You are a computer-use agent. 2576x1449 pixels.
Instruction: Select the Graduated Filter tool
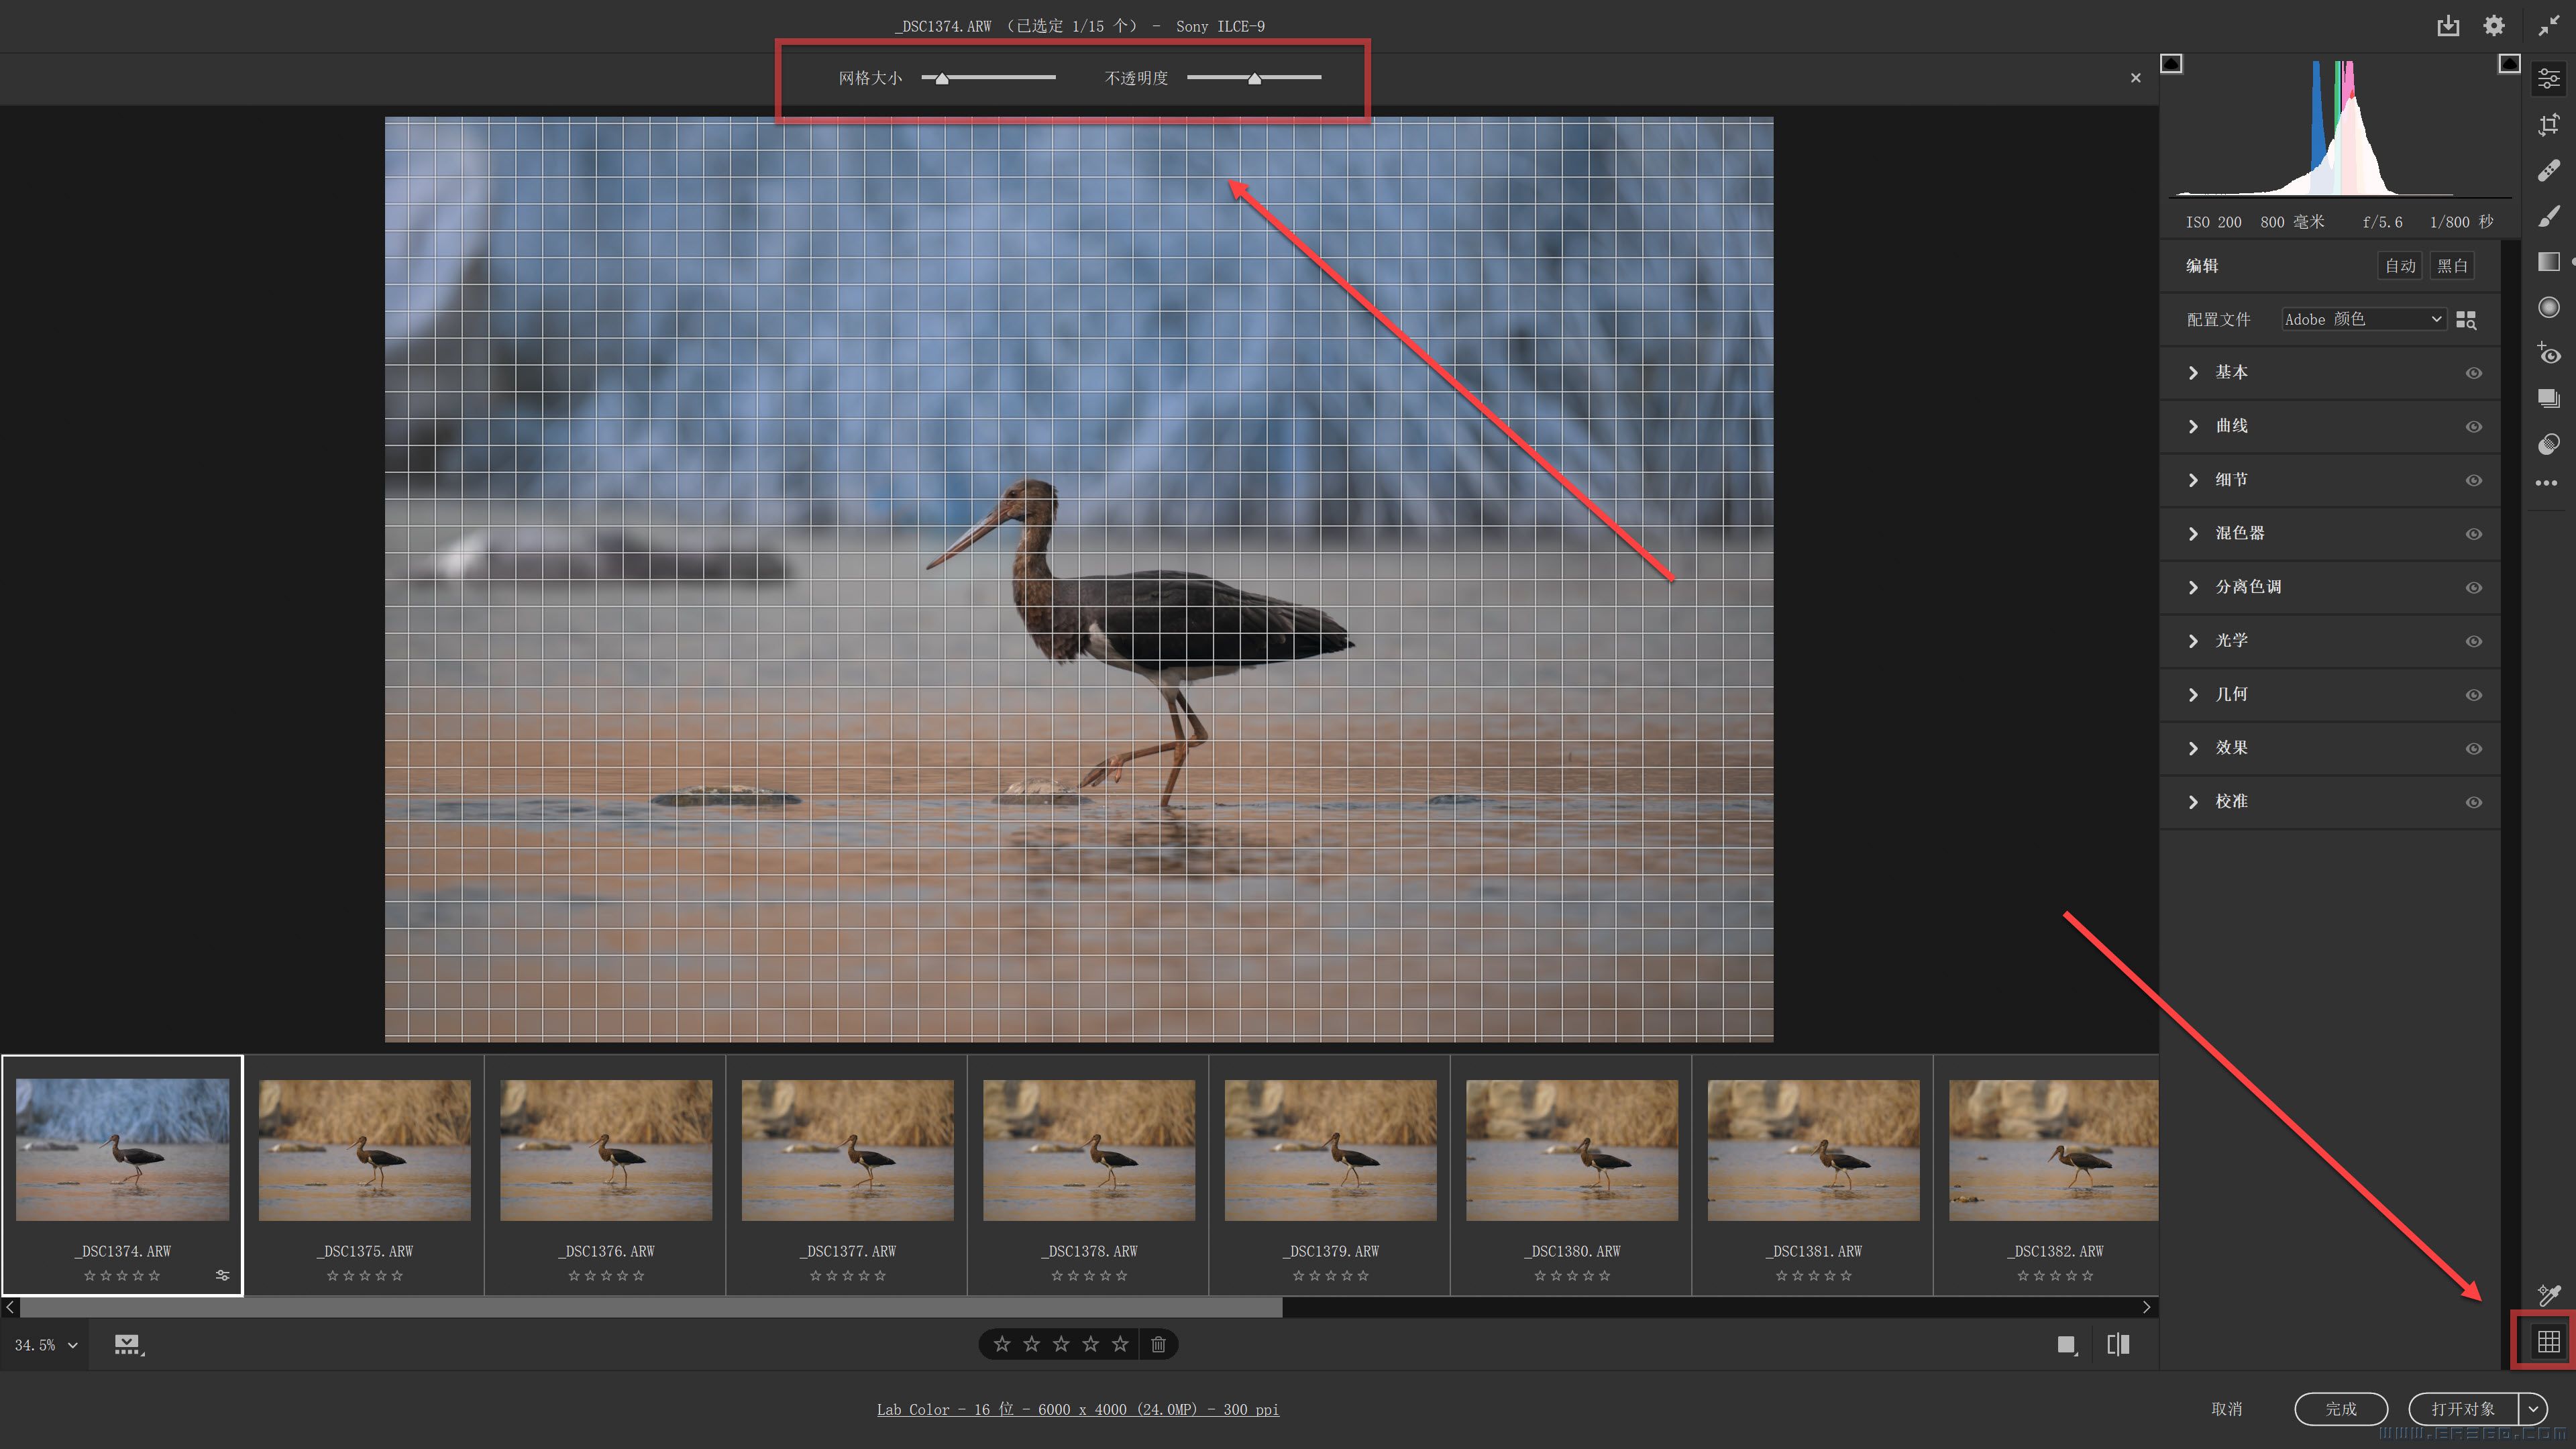pos(2548,262)
